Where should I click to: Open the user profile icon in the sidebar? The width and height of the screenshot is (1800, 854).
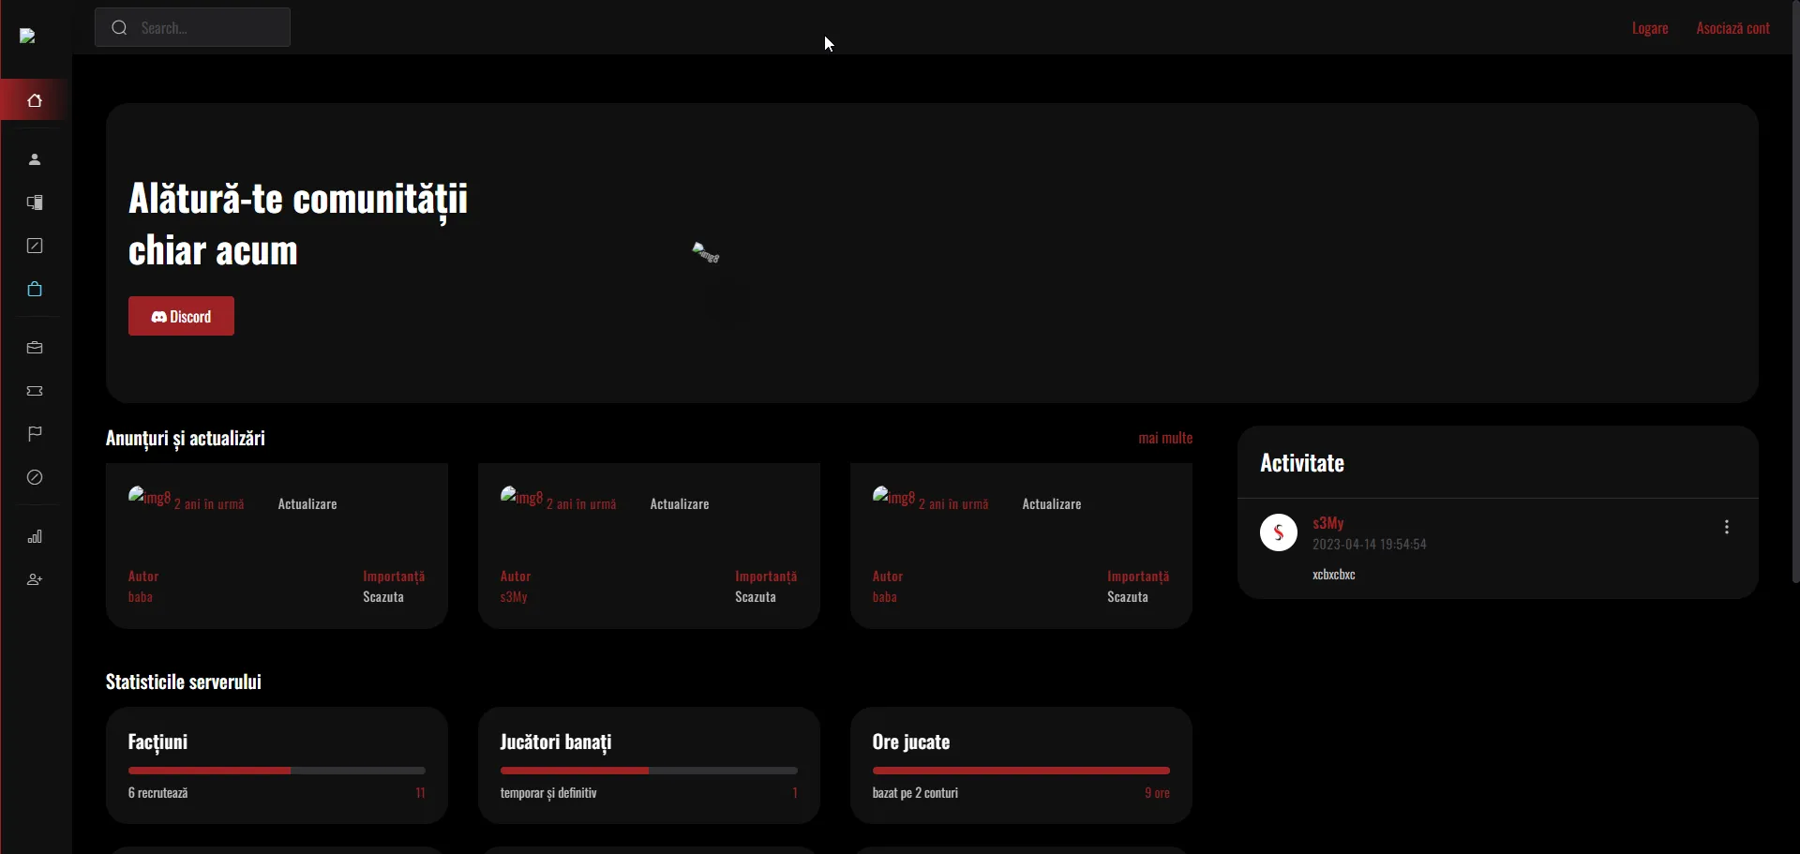(x=35, y=158)
